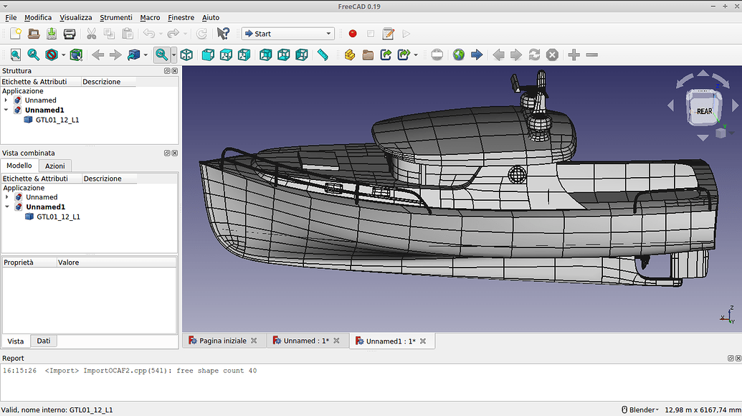This screenshot has width=742, height=416.
Task: Open the Macro menu
Action: point(150,17)
